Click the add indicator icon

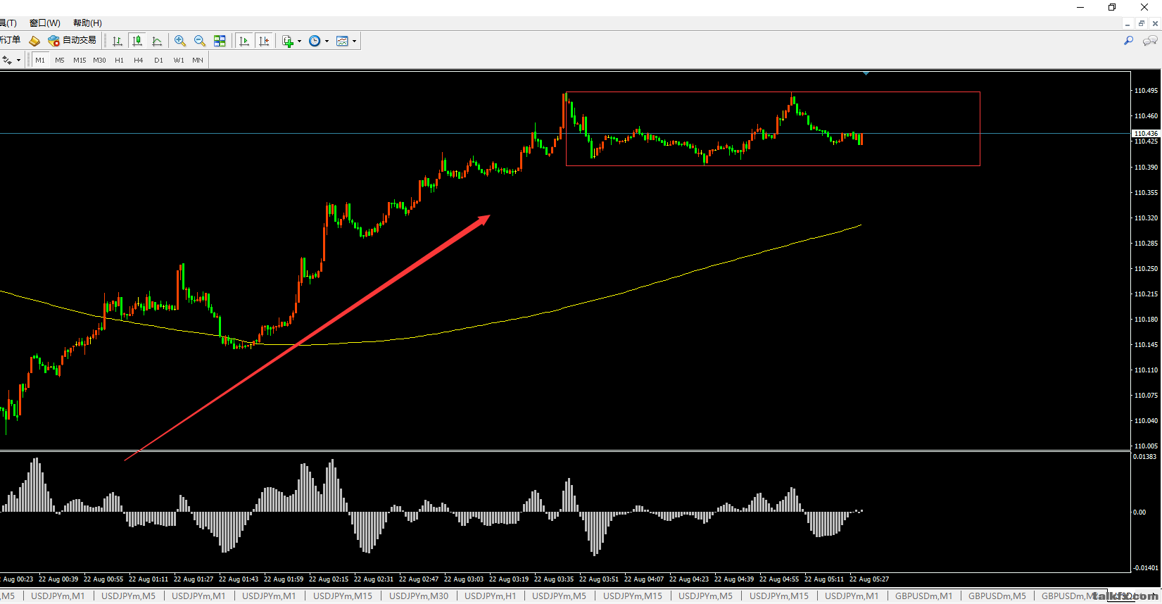[287, 41]
